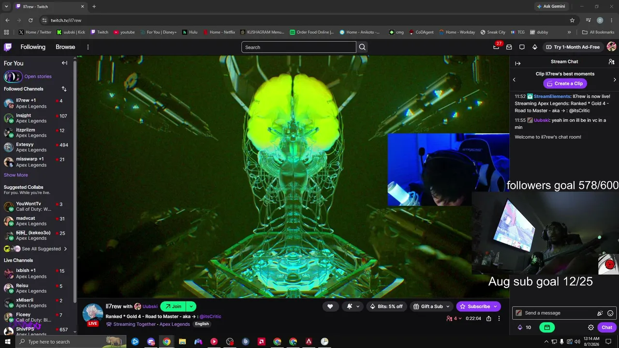619x348 pixels.
Task: Sort the Followed Channels list
Action: (x=64, y=89)
